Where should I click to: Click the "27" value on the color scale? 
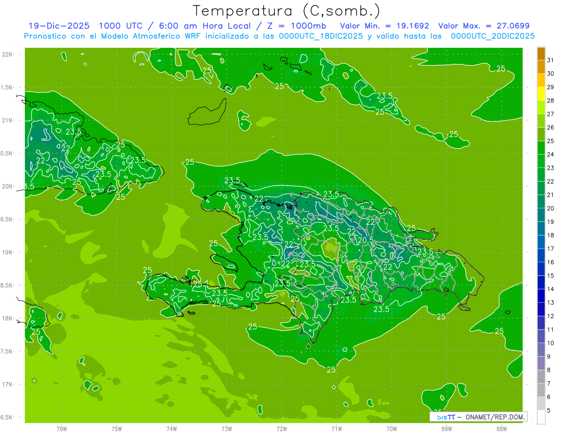(551, 114)
